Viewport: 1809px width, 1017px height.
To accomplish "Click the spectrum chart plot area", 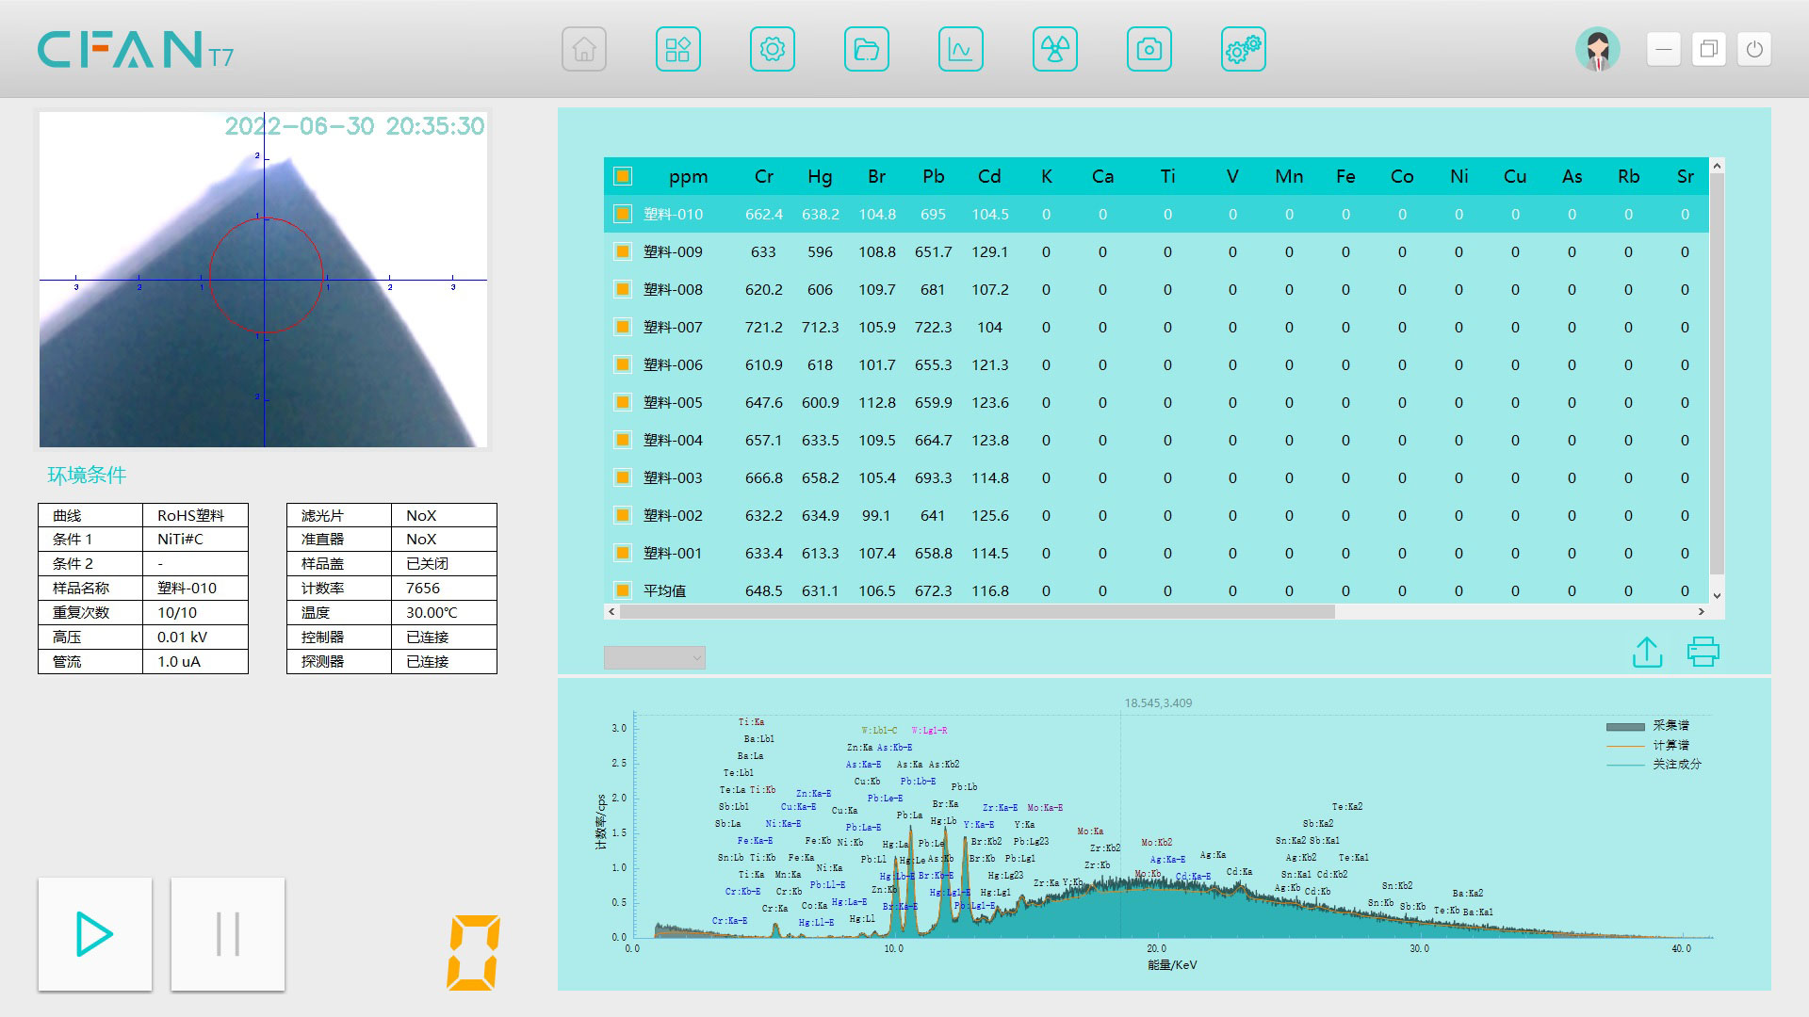I will pyautogui.click(x=1172, y=826).
